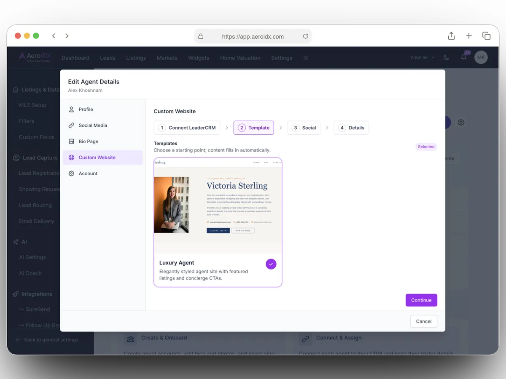
Task: Click the Luxury Agent title text
Action: (177, 263)
